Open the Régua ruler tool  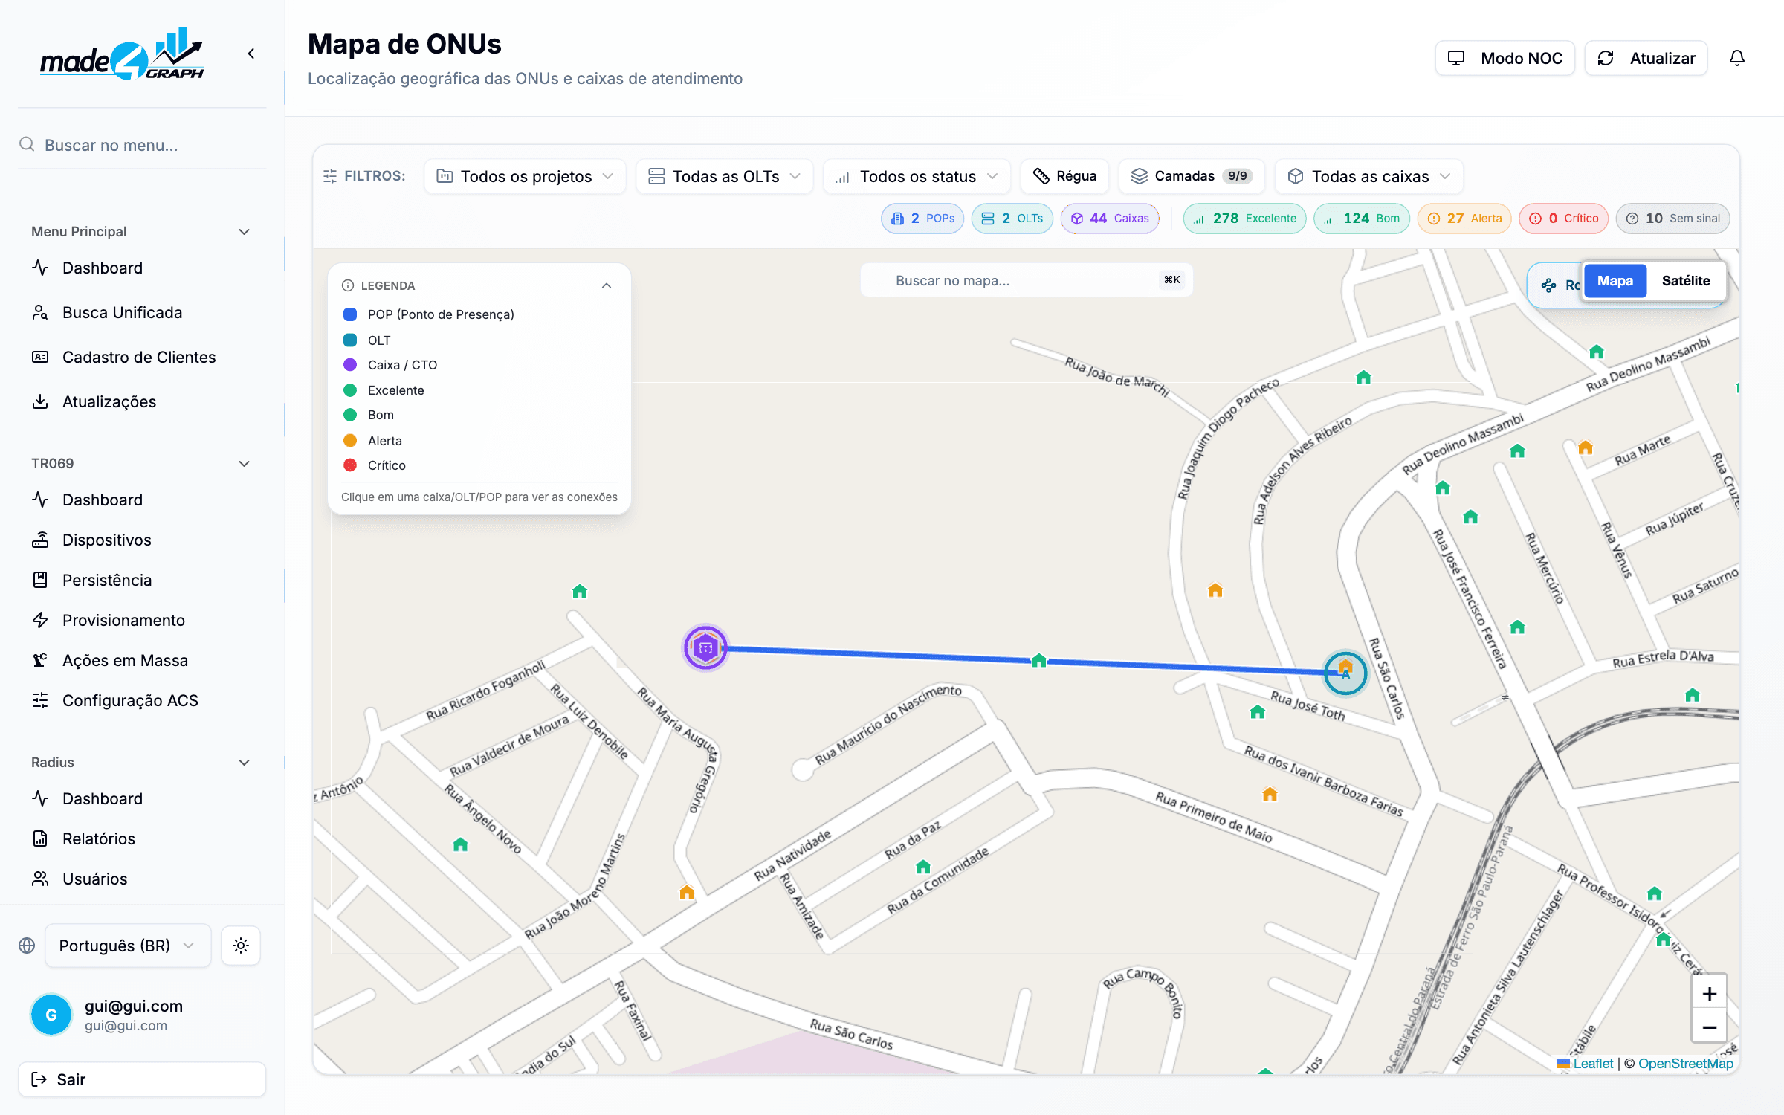click(1064, 176)
